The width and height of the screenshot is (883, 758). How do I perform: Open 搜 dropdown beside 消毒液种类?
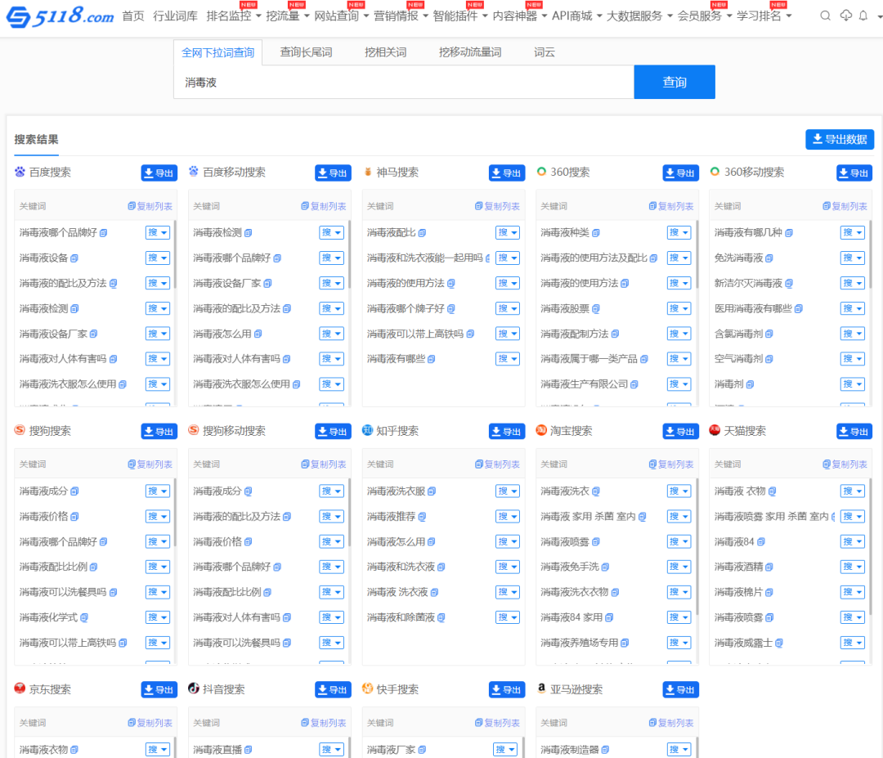pyautogui.click(x=679, y=233)
